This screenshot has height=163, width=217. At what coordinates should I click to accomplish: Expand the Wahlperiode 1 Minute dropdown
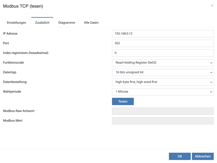(x=163, y=92)
